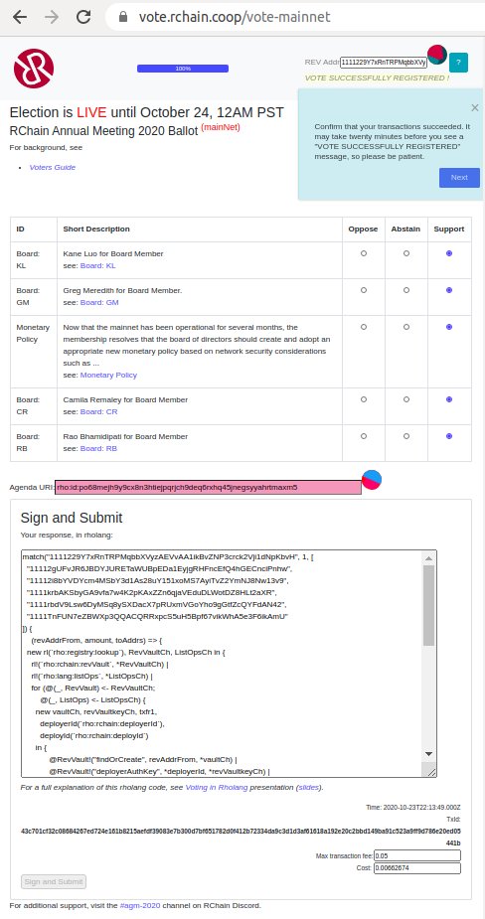Select Abstain for Kane Luo

point(405,253)
